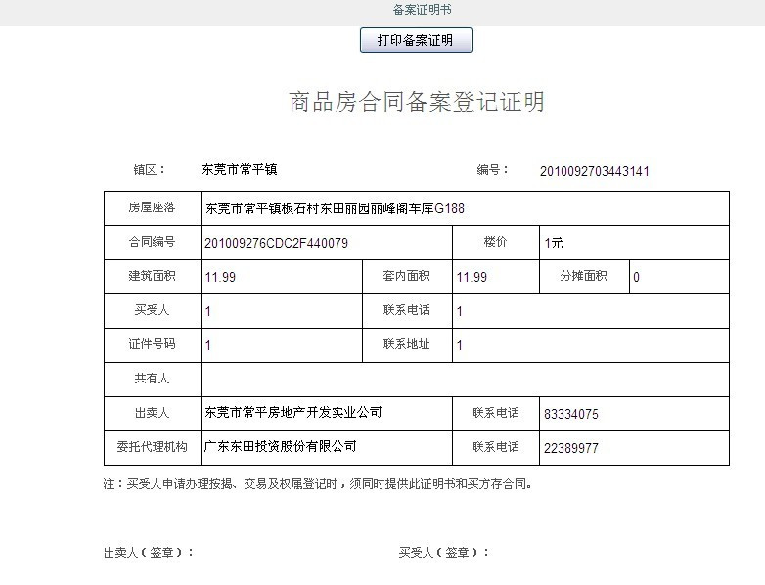Click the 镇区 label
This screenshot has height=585, width=765.
(x=150, y=170)
